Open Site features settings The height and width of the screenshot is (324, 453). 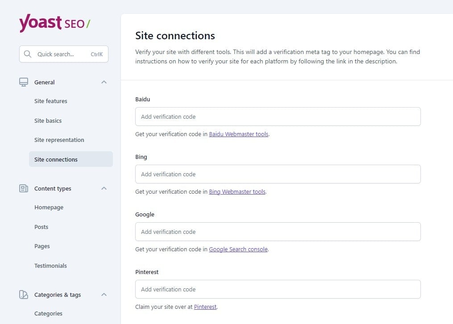point(50,101)
